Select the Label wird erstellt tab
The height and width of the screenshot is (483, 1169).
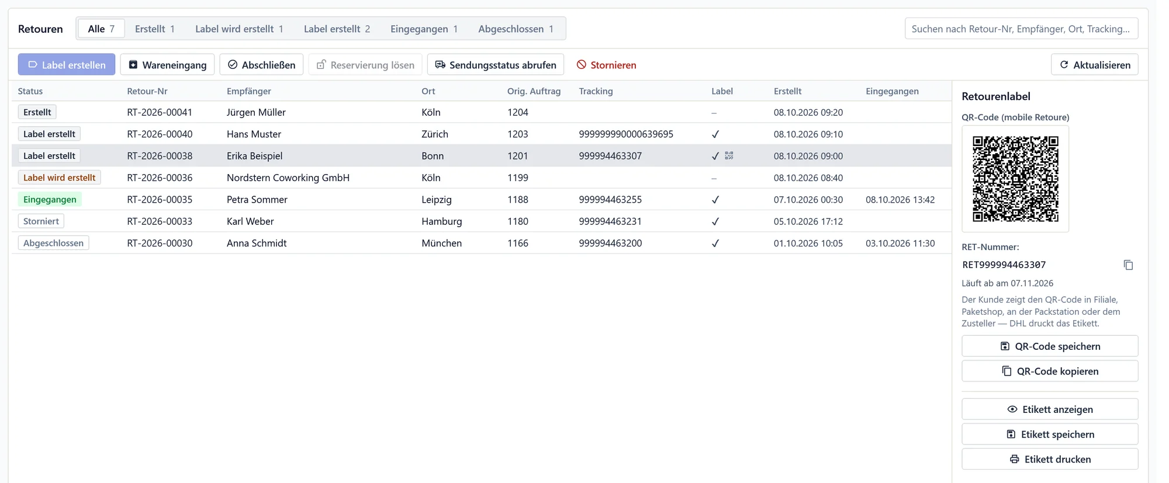(239, 29)
